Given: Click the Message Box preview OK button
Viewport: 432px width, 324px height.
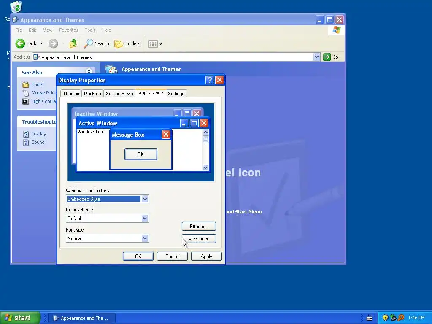Looking at the screenshot, I should coord(141,154).
